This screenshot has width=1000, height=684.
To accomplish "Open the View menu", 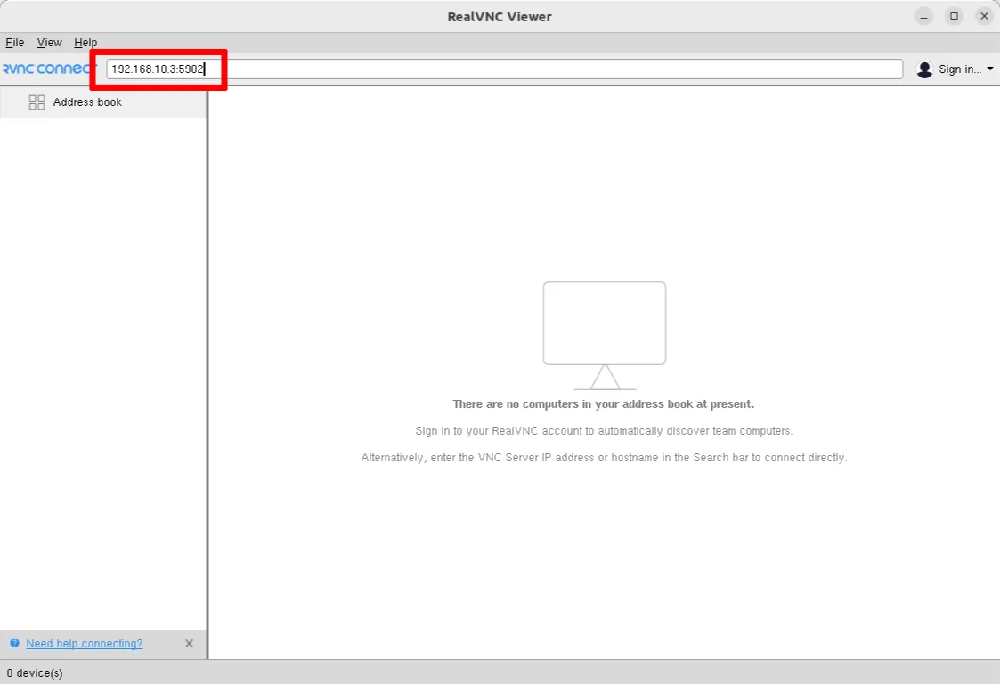I will coord(49,43).
